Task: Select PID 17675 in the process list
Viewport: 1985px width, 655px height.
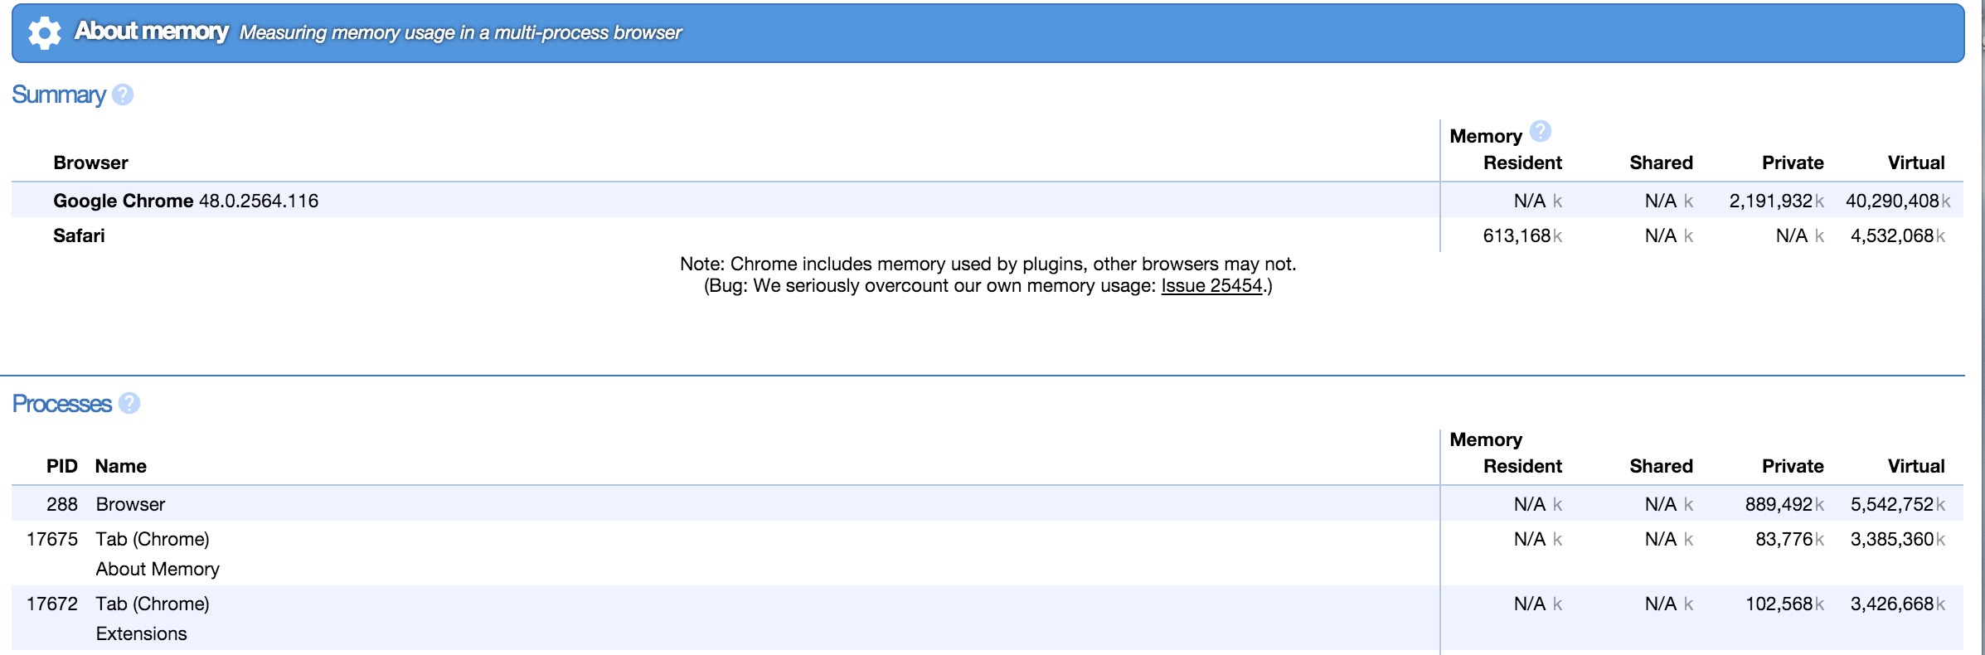Action: 52,539
